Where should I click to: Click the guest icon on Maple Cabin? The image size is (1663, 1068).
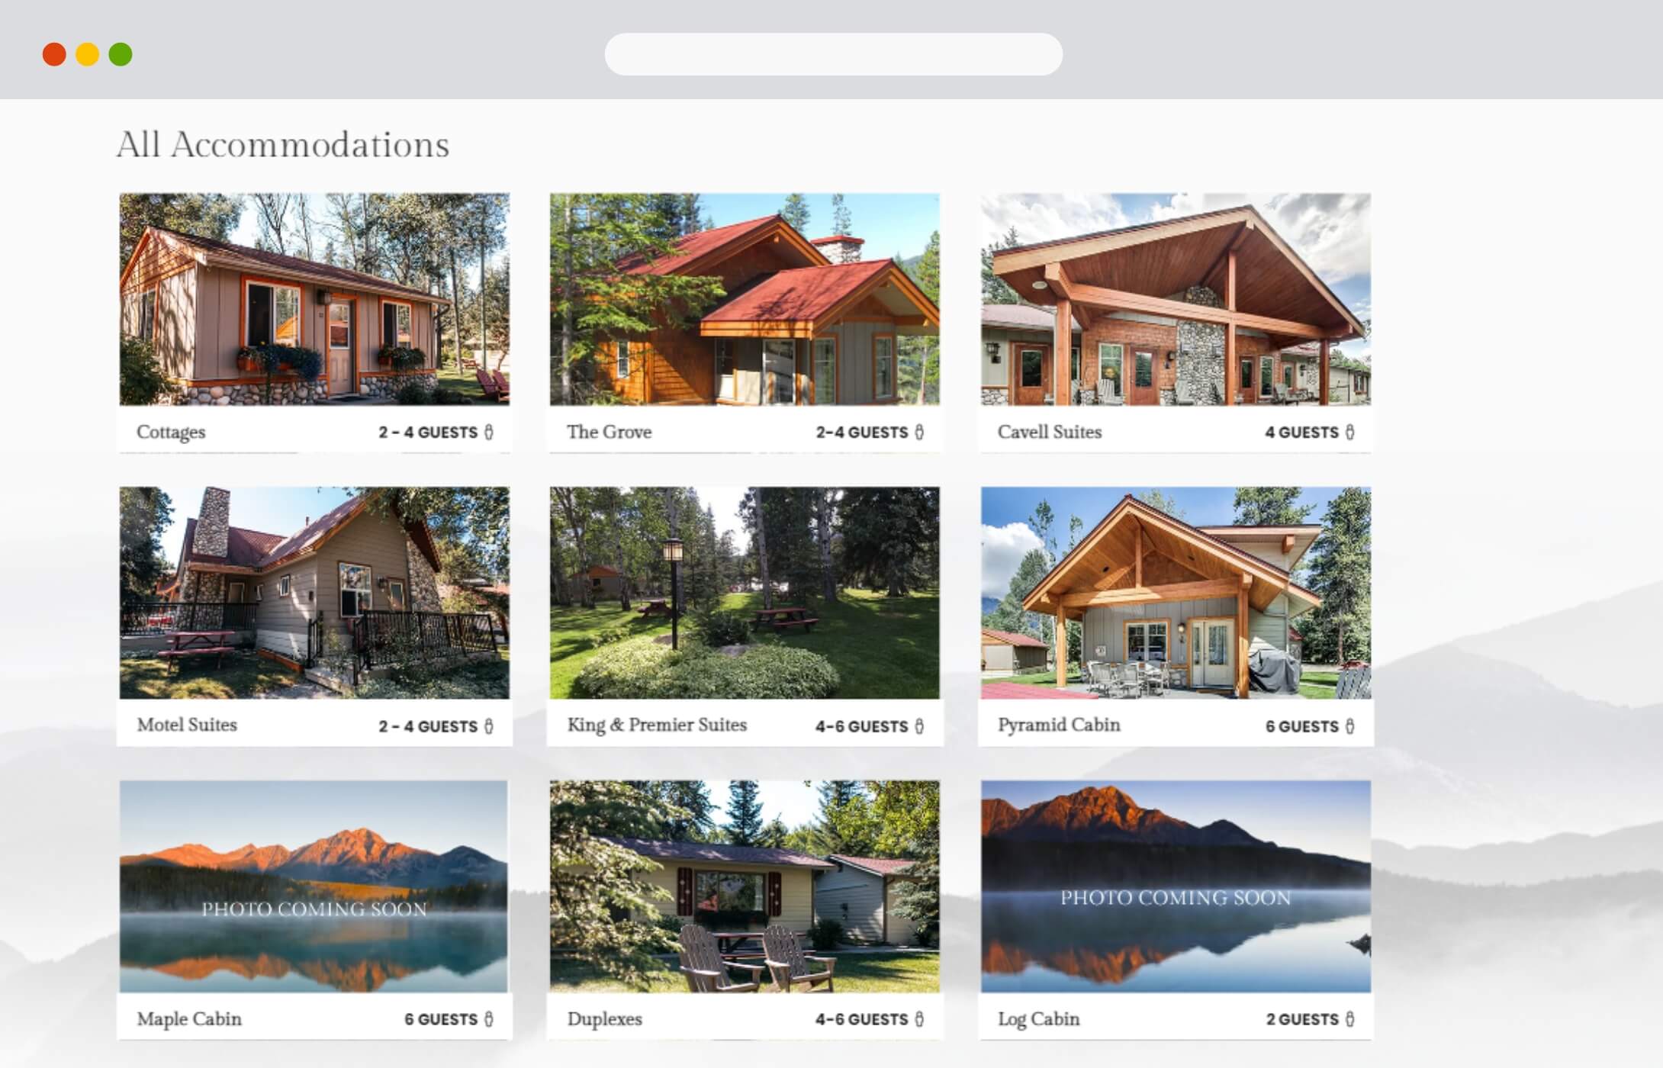click(489, 1018)
